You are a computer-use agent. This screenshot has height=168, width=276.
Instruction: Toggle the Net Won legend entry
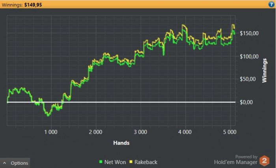point(113,162)
